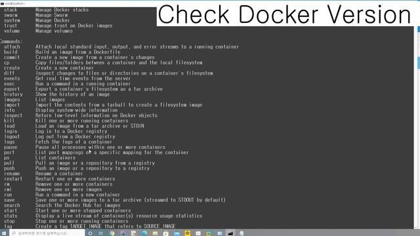Click the 'rm' command name
This screenshot has width=420, height=236.
(7, 184)
